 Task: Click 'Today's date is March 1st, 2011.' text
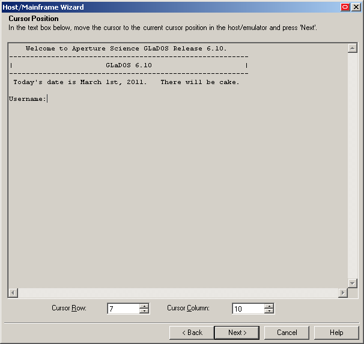coord(80,82)
